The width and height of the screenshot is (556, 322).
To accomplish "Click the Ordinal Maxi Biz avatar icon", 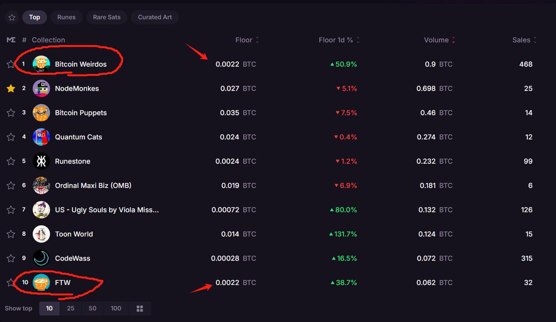I will tap(41, 186).
